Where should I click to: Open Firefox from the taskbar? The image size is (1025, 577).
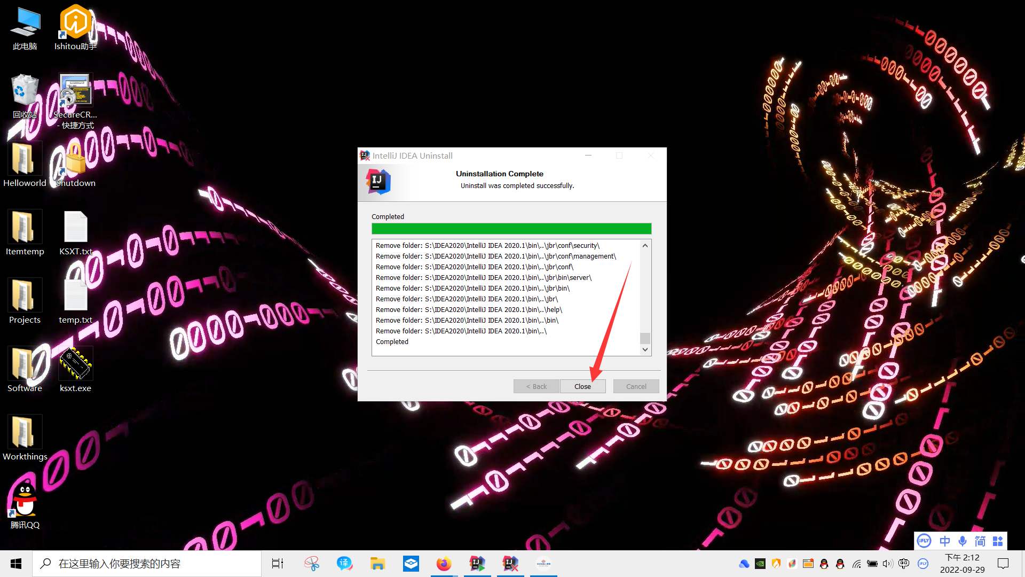point(444,564)
